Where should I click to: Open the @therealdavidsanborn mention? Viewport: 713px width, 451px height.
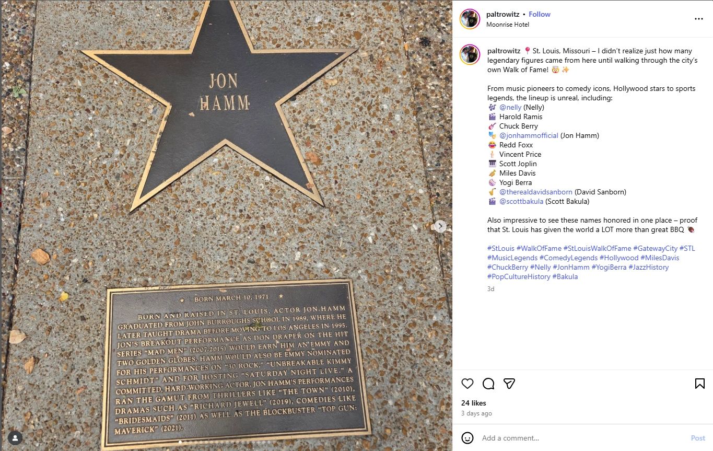[x=536, y=192]
